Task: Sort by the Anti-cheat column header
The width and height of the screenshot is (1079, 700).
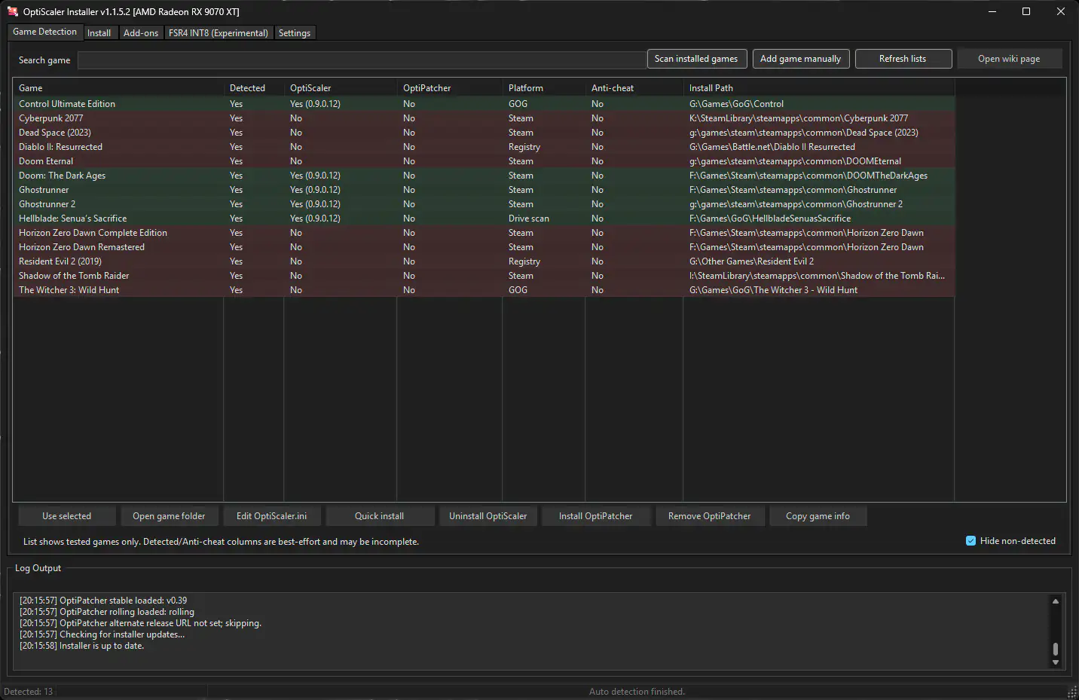Action: tap(634, 88)
